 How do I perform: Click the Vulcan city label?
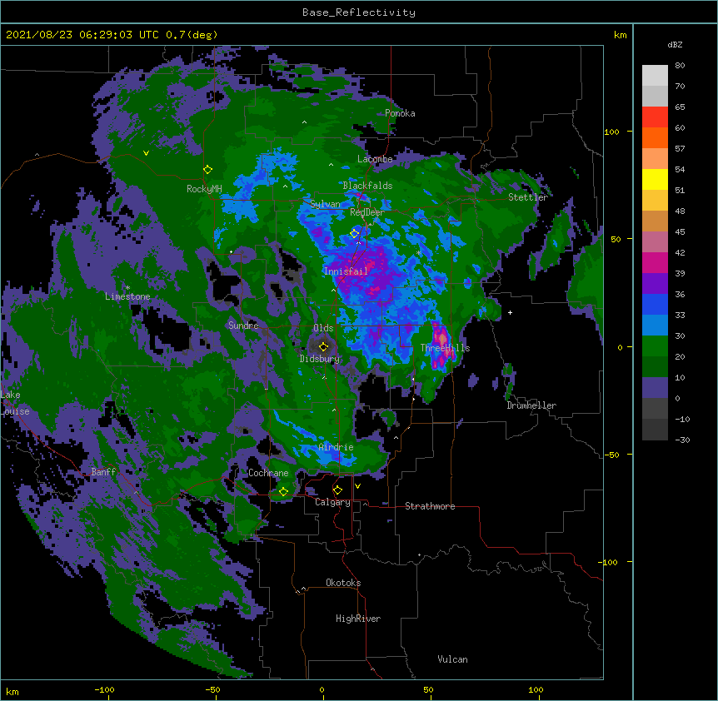pyautogui.click(x=452, y=659)
